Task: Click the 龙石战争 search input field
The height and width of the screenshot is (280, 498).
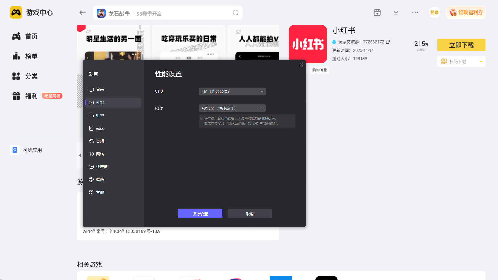Action: point(168,13)
